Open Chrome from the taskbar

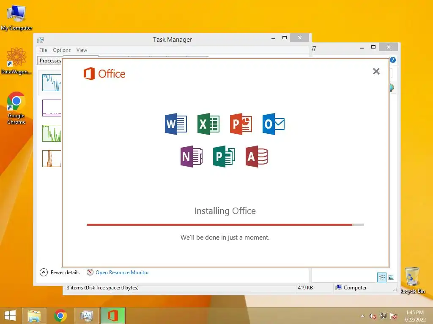pyautogui.click(x=60, y=316)
